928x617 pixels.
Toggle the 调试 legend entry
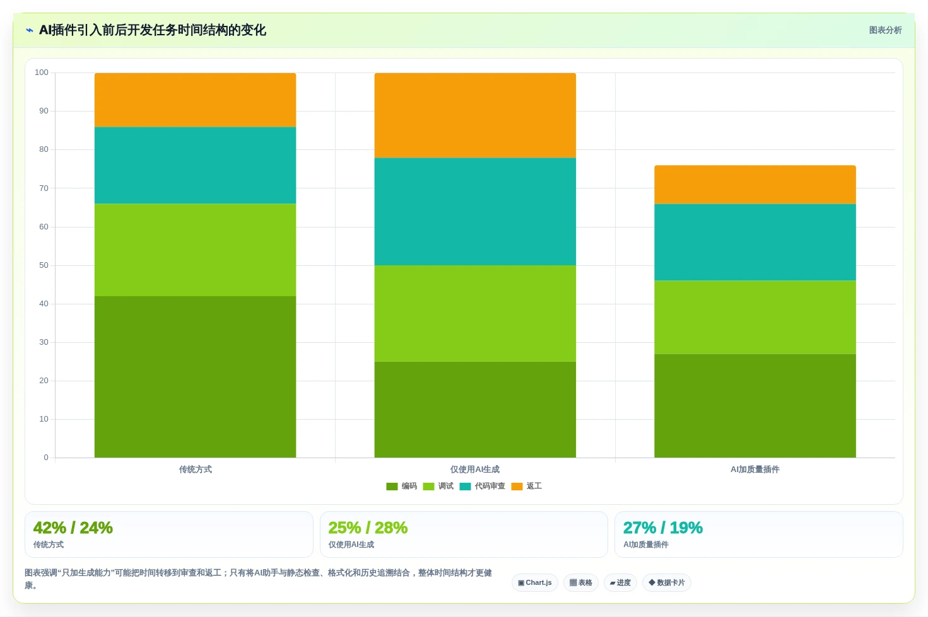[x=438, y=486]
